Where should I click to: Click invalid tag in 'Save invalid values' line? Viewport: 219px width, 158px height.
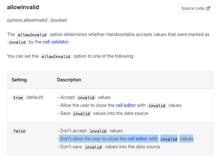pyautogui.click(x=82, y=114)
